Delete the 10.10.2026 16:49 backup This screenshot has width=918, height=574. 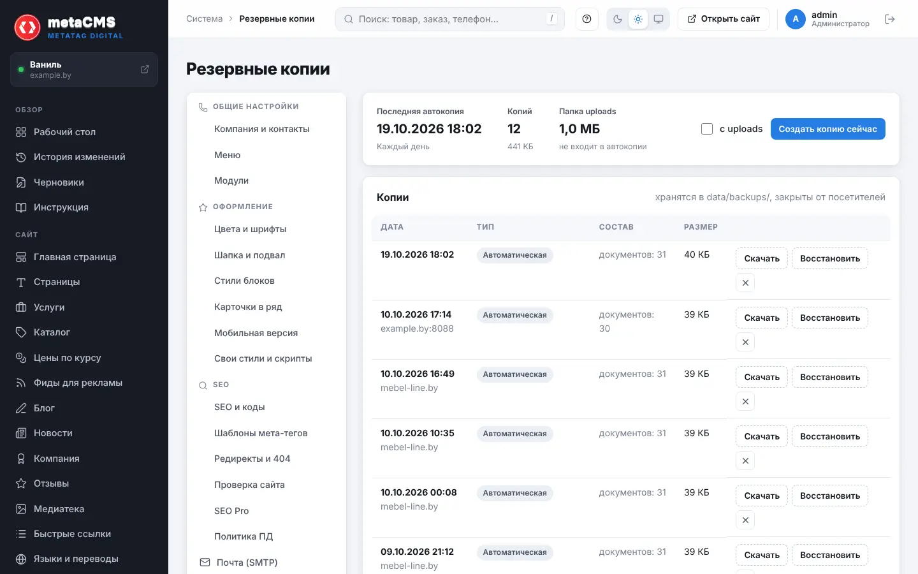pos(745,401)
